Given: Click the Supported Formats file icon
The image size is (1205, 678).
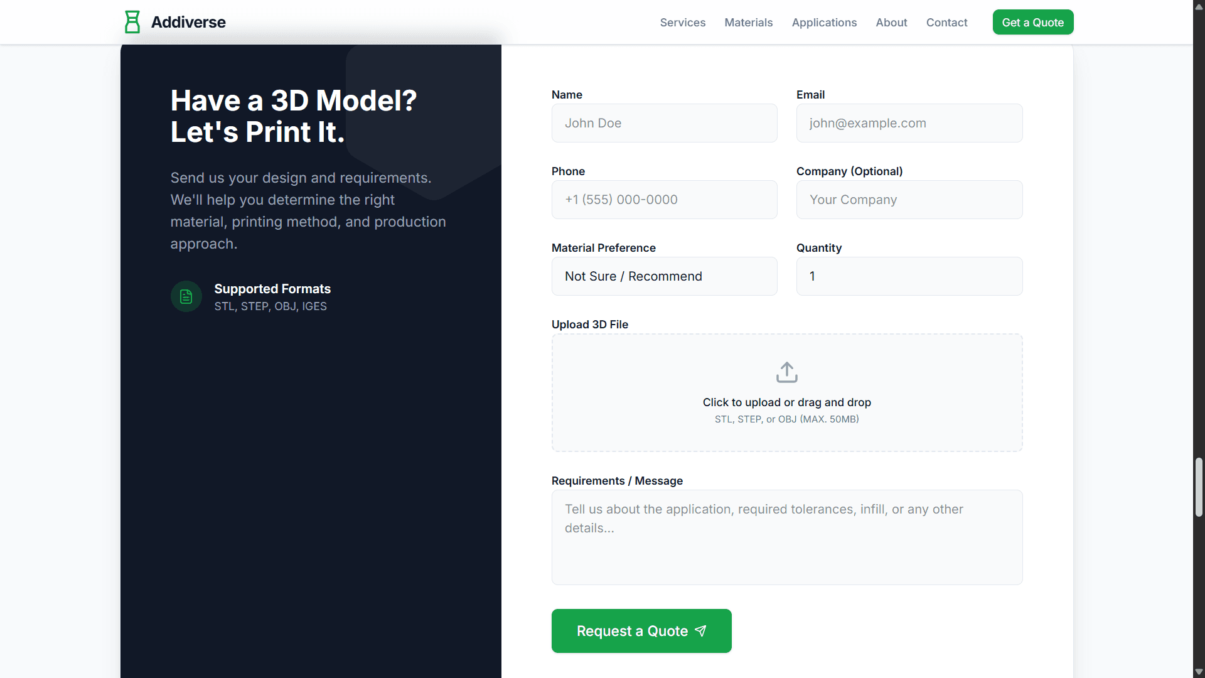Looking at the screenshot, I should pos(186,296).
